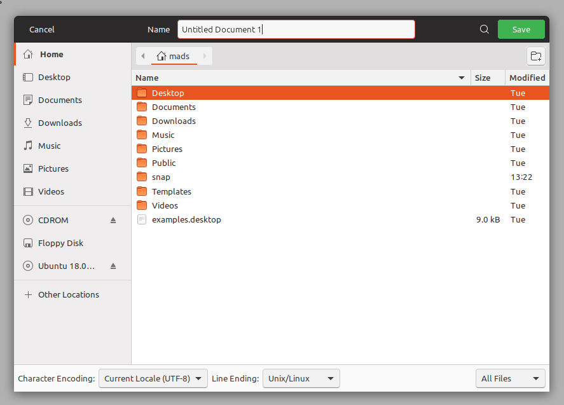Click the examples.desktop file icon
Viewport: 564px width, 405px height.
(142, 219)
